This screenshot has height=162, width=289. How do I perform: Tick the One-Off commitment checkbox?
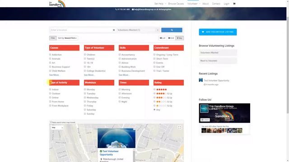[154, 67]
